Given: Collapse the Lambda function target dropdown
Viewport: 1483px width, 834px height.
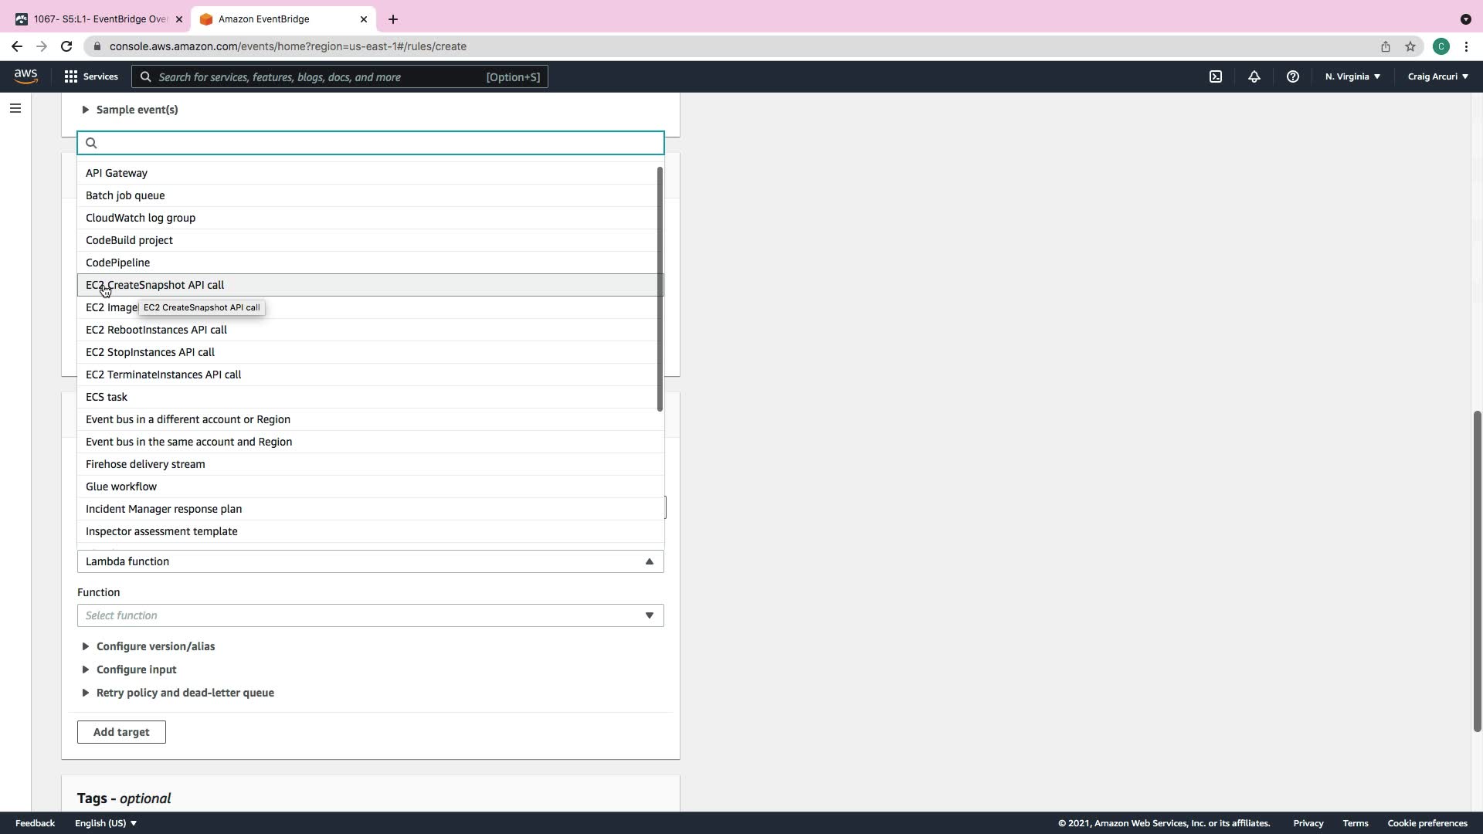Looking at the screenshot, I should click(370, 561).
